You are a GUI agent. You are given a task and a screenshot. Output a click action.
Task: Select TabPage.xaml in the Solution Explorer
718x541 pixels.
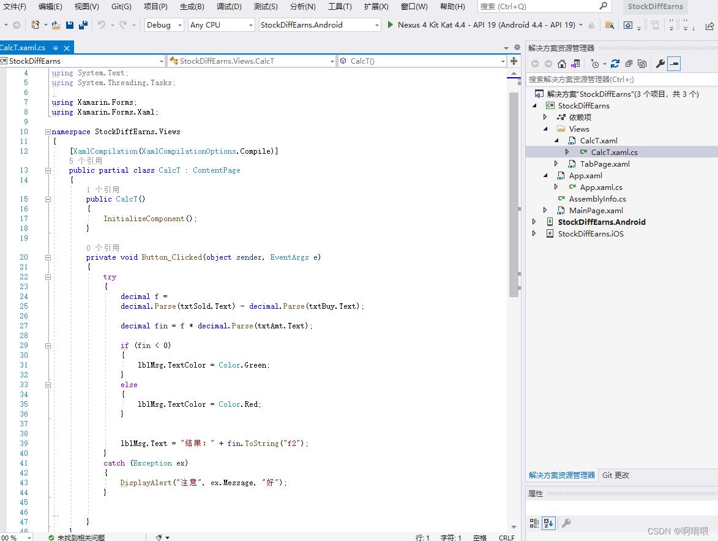tap(605, 164)
